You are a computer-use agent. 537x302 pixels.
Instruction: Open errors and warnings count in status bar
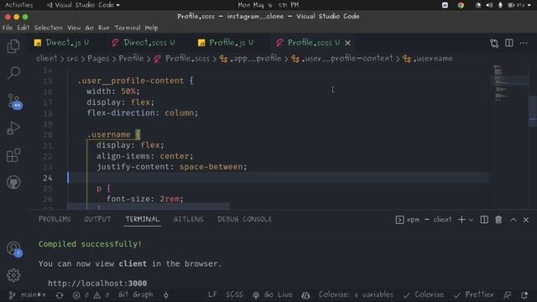[91, 294]
